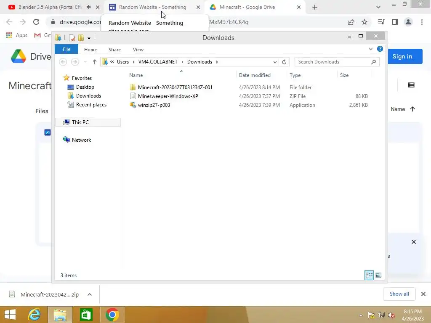This screenshot has height=323, width=431.
Task: Click the blue Help icon in Explorer
Action: [x=380, y=49]
